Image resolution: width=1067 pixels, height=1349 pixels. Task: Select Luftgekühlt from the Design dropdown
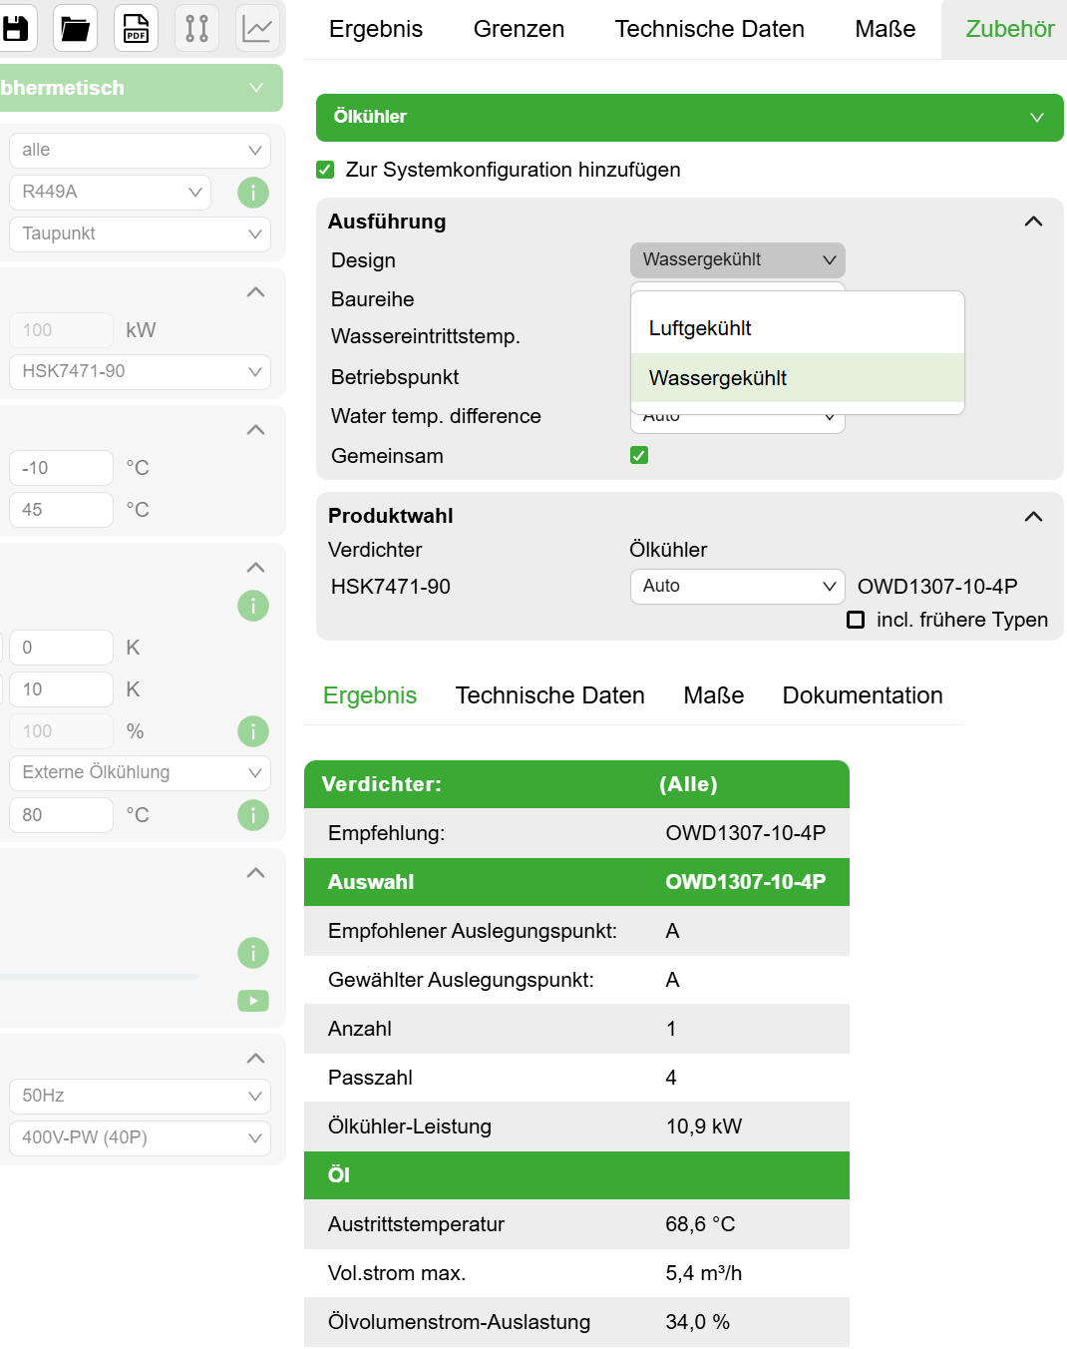699,327
